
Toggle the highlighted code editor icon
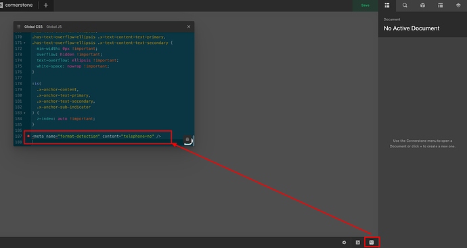click(372, 243)
